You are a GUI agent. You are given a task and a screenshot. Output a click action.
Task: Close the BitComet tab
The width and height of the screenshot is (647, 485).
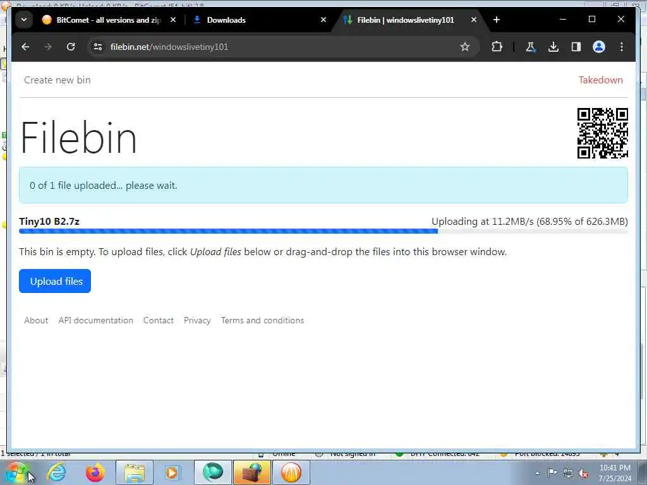173,20
